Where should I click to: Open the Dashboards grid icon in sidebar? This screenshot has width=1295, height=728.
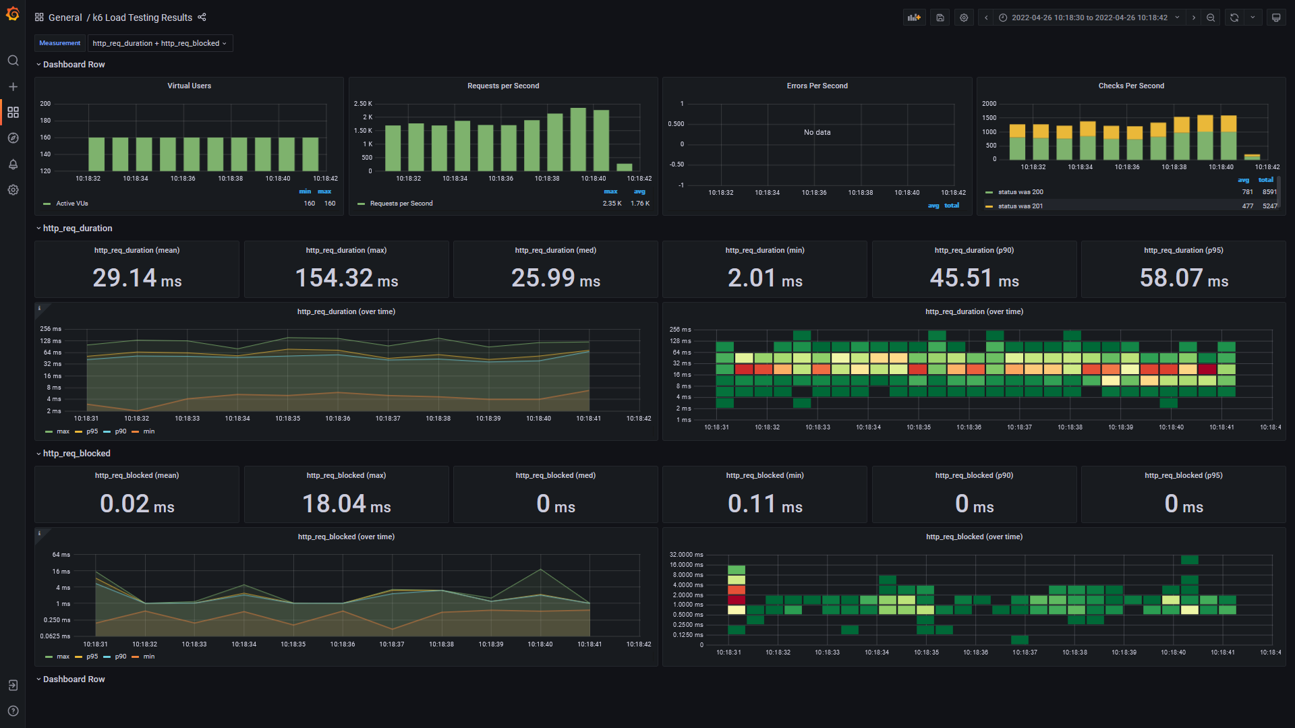[x=13, y=113]
